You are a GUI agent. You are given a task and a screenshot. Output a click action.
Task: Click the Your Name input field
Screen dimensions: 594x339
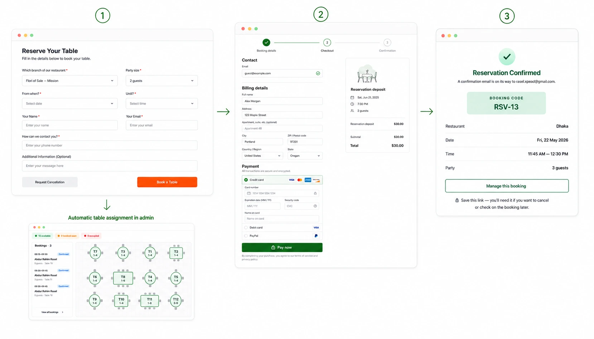pyautogui.click(x=69, y=125)
